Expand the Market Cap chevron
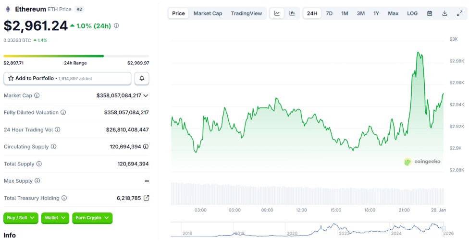469x247 pixels. coord(146,95)
